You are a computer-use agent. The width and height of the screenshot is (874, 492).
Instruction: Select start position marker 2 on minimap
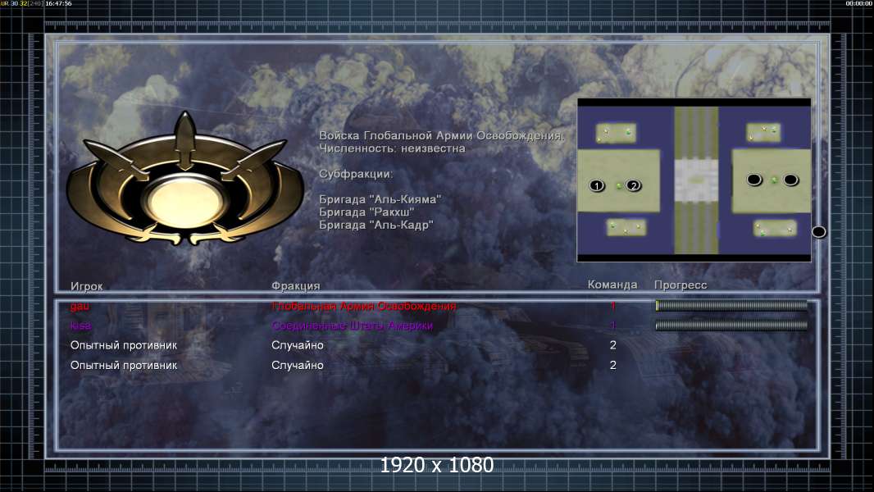pos(633,185)
